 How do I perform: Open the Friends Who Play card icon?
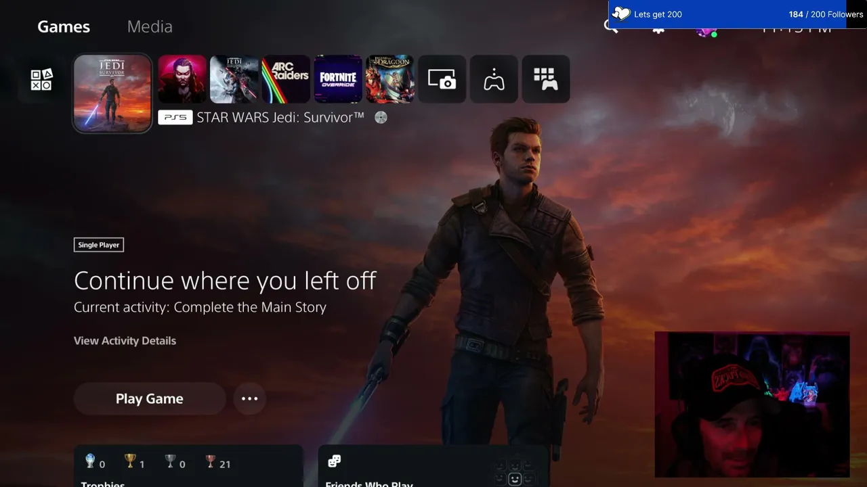334,461
